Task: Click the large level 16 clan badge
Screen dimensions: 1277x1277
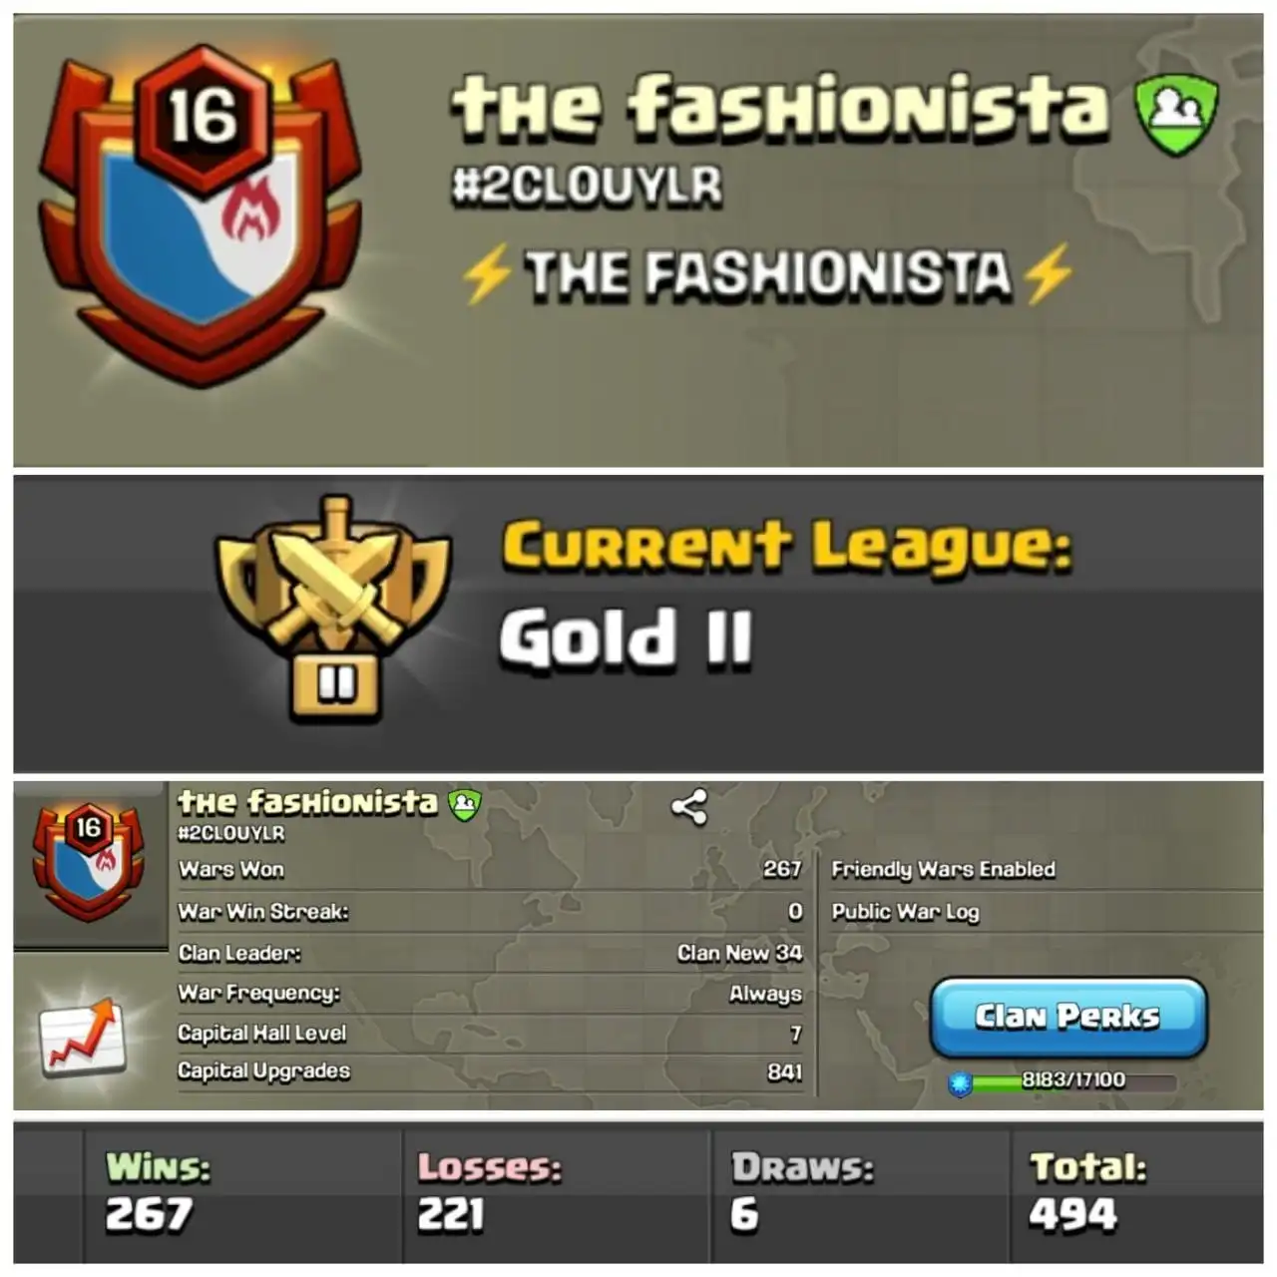Action: click(201, 214)
